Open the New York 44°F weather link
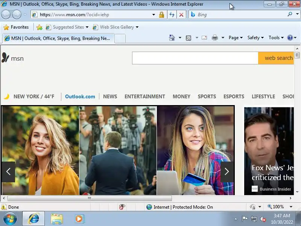 coord(34,96)
